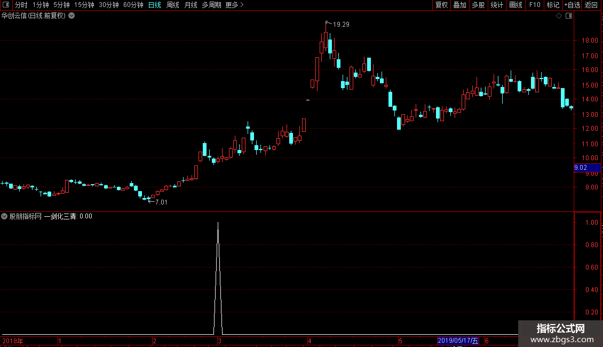Screen dimensions: 603x347
Task: Select the 30分钟 period tab
Action: click(x=108, y=5)
